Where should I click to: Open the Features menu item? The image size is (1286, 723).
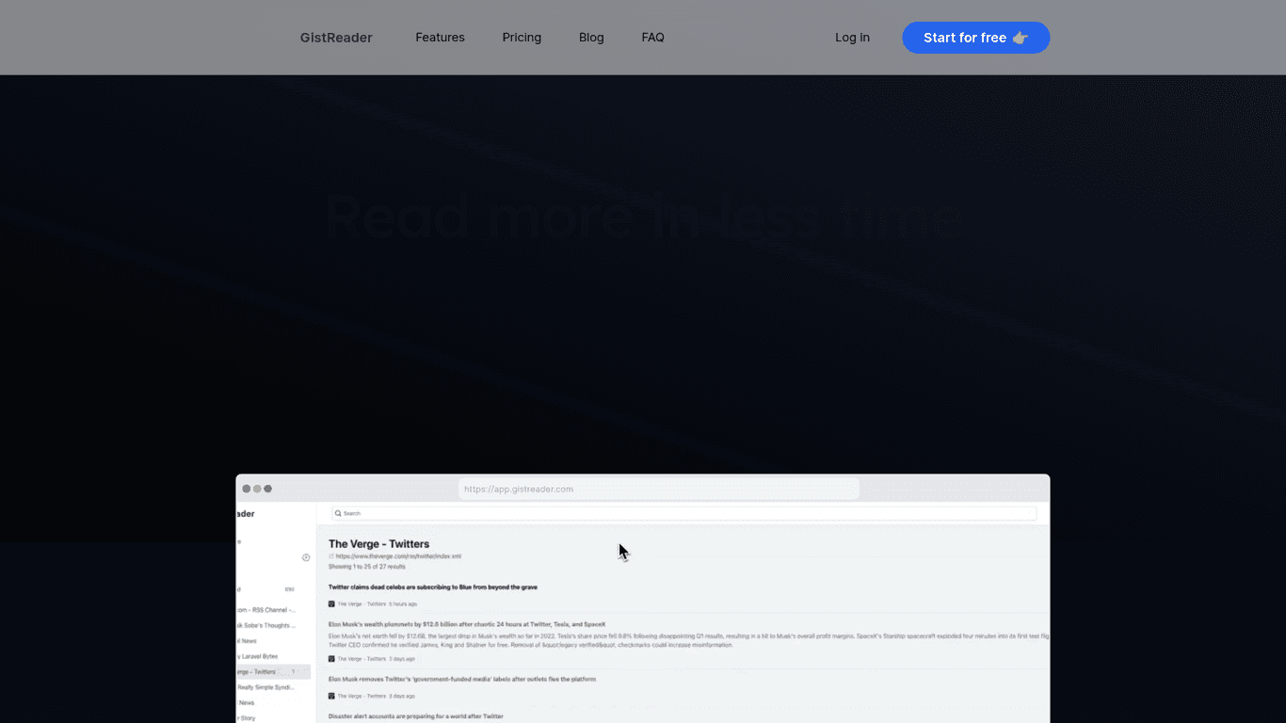(x=440, y=38)
